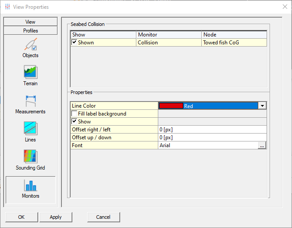Click the Apply button
Screen dimensions: 292x228
click(x=56, y=217)
